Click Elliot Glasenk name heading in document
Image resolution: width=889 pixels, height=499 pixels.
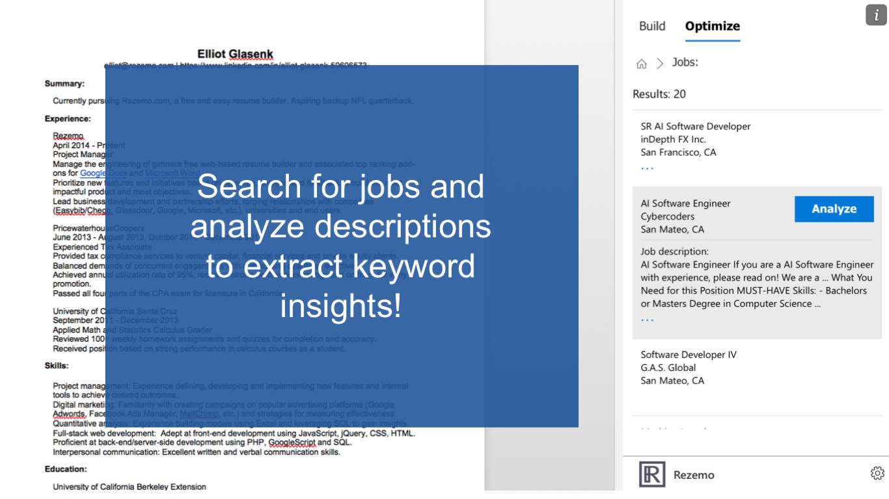click(236, 54)
